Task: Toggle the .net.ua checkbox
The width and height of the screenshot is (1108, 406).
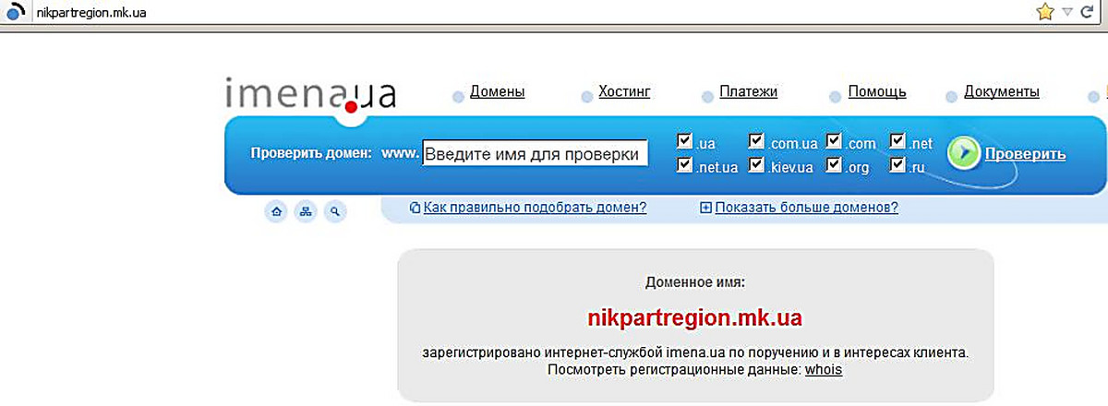Action: tap(685, 165)
